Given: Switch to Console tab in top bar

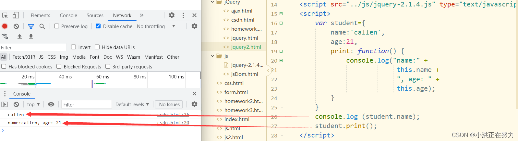Looking at the screenshot, I should pos(68,15).
